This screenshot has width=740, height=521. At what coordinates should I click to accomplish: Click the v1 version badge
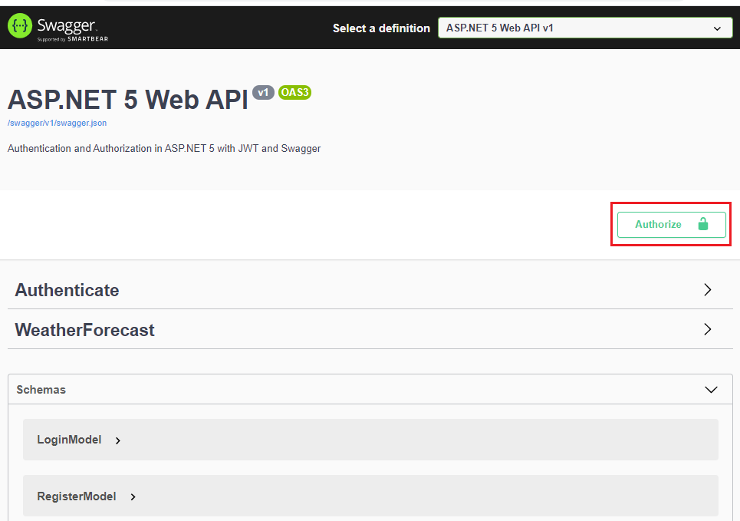click(263, 93)
